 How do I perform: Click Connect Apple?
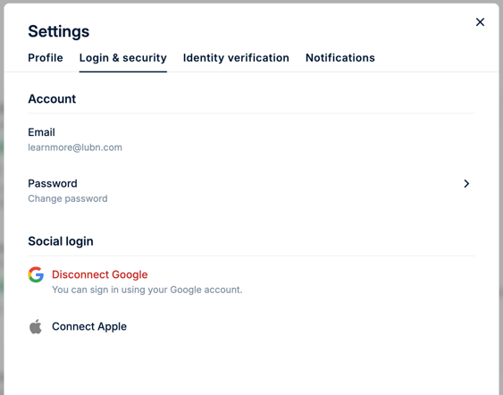coord(89,327)
